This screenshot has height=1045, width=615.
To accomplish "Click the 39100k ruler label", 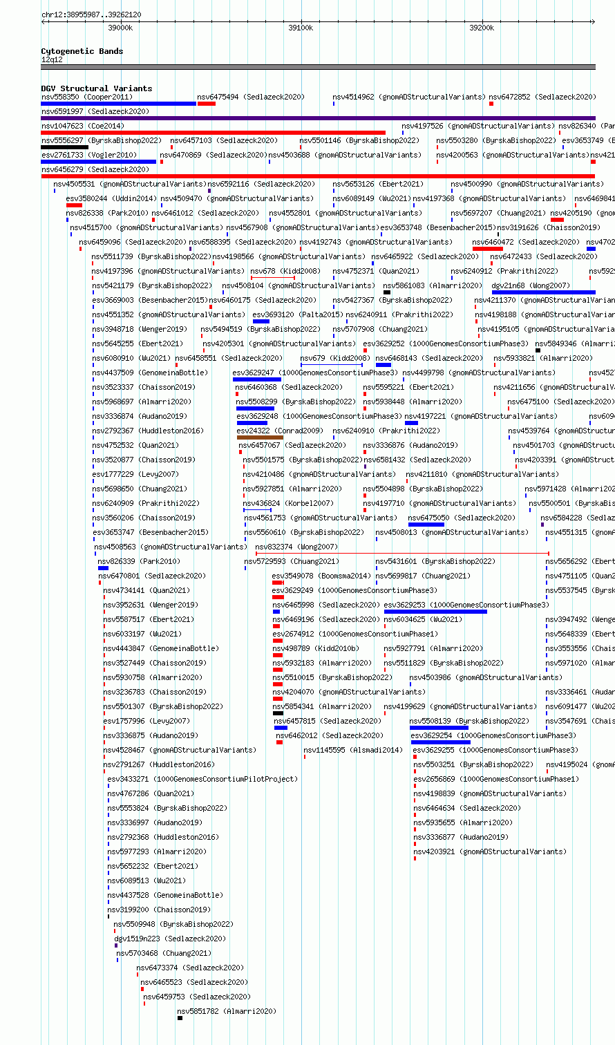I will 301,28.
